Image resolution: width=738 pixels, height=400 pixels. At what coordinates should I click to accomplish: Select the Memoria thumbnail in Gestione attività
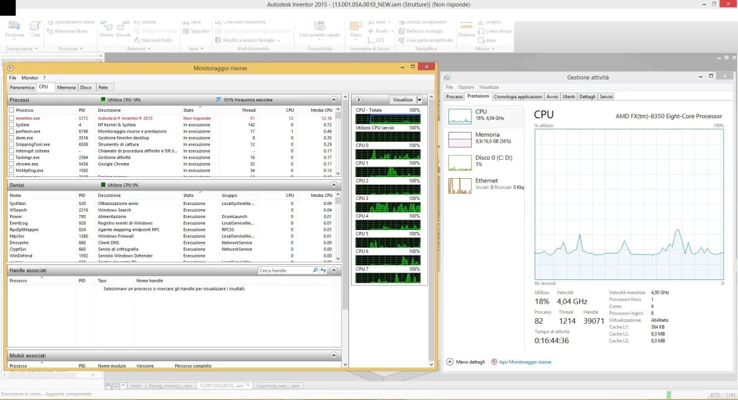pos(459,139)
